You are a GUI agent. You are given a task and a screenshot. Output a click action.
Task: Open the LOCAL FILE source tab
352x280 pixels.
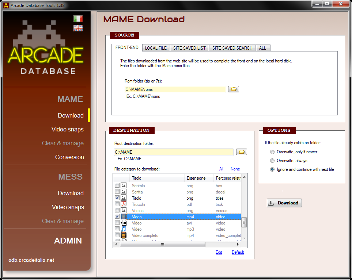click(x=156, y=48)
